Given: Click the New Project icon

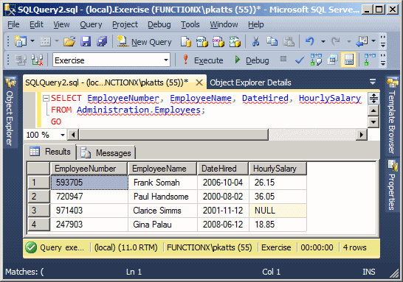Looking at the screenshot, I should click(x=21, y=41).
